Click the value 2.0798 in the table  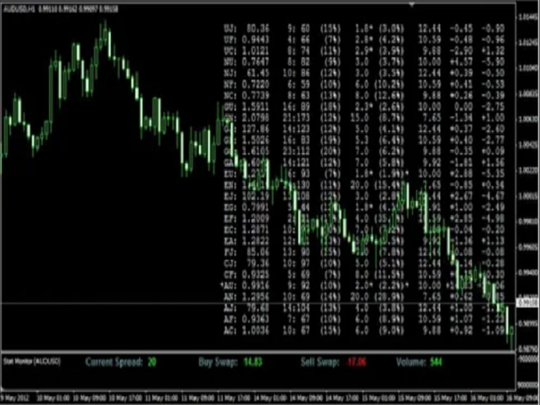(255, 118)
